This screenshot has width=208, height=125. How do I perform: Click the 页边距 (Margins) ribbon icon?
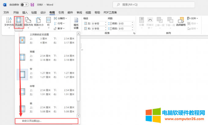tap(19, 21)
